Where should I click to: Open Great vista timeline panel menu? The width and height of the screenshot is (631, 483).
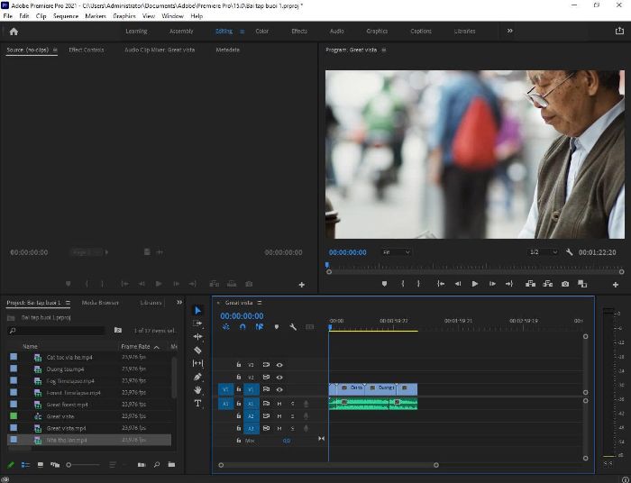[x=260, y=303]
